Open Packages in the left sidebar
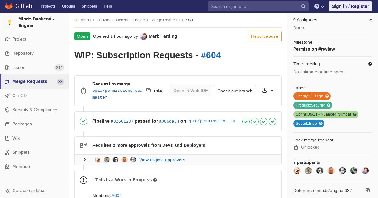This screenshot has height=198, width=378. pyautogui.click(x=35, y=124)
